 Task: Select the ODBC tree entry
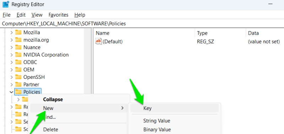30,62
